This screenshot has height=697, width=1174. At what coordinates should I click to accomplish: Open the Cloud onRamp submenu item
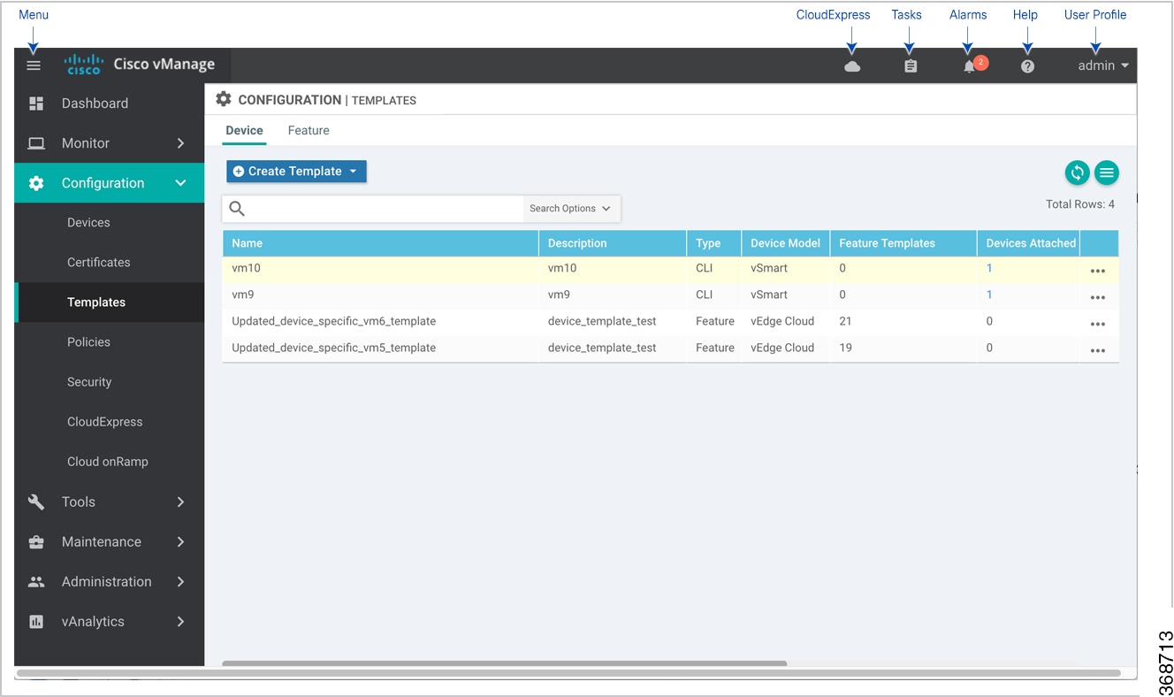click(107, 462)
